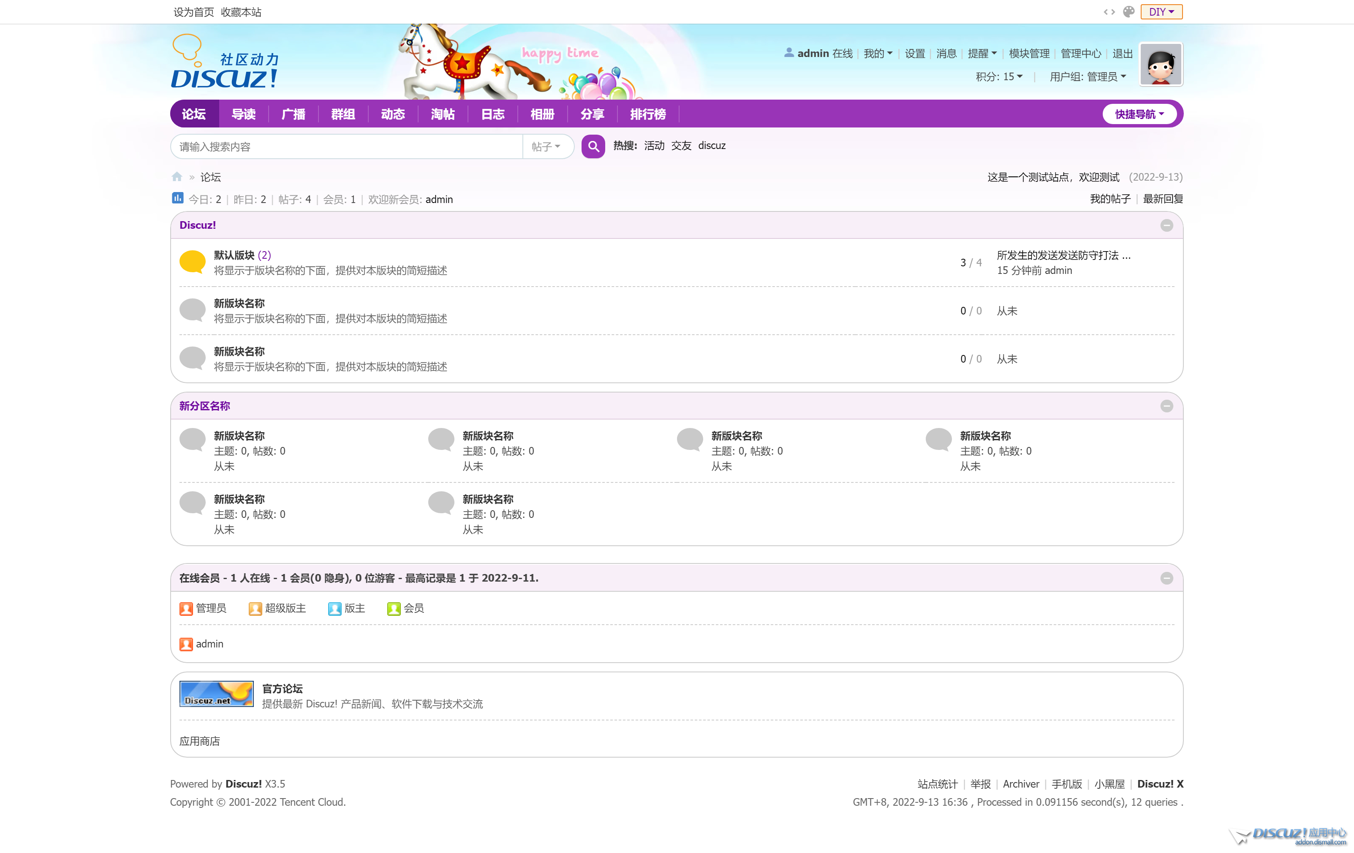Open the 排行榜 navigation tab
The image size is (1354, 853).
coord(648,114)
